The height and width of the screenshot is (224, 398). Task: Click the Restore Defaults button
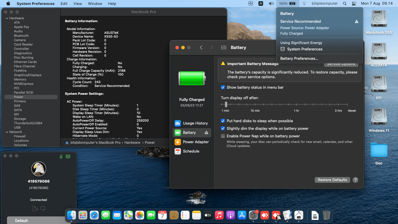coord(332,180)
